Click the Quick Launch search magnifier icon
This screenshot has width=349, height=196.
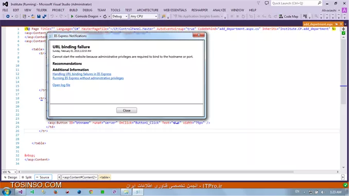click(320, 3)
